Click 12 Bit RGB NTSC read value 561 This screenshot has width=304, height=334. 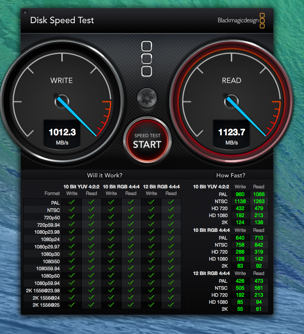pyautogui.click(x=259, y=288)
